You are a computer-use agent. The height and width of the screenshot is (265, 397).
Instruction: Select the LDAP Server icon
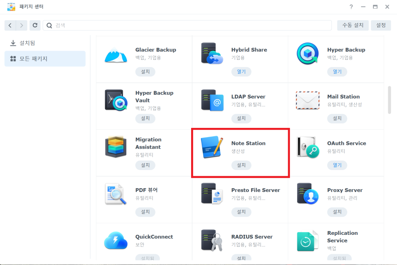point(212,100)
